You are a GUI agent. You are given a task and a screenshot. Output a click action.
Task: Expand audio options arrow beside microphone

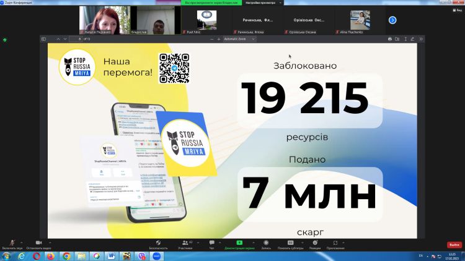click(x=22, y=241)
